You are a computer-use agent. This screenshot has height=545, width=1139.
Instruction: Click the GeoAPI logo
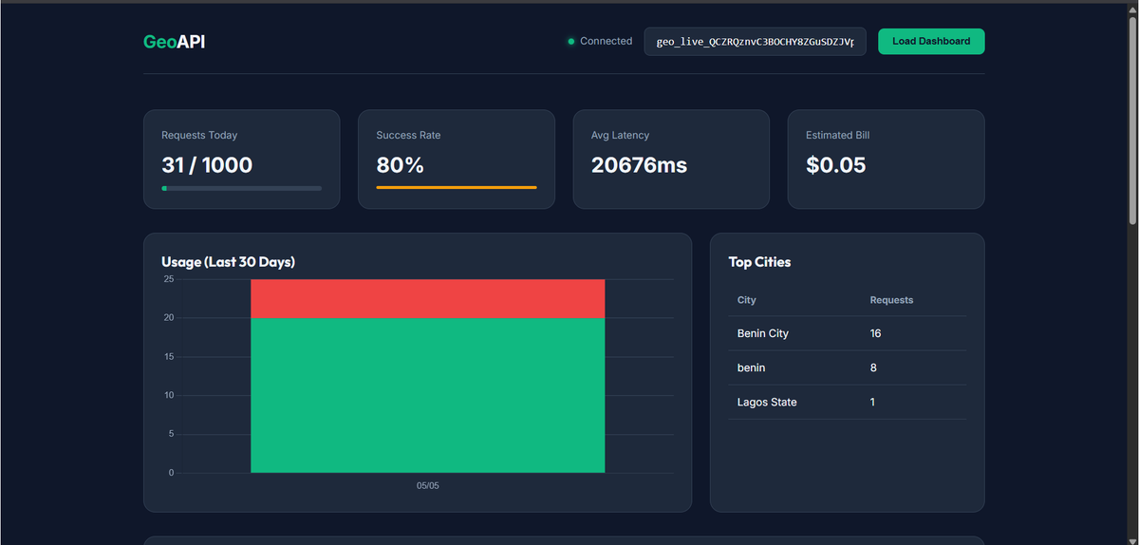click(x=175, y=42)
